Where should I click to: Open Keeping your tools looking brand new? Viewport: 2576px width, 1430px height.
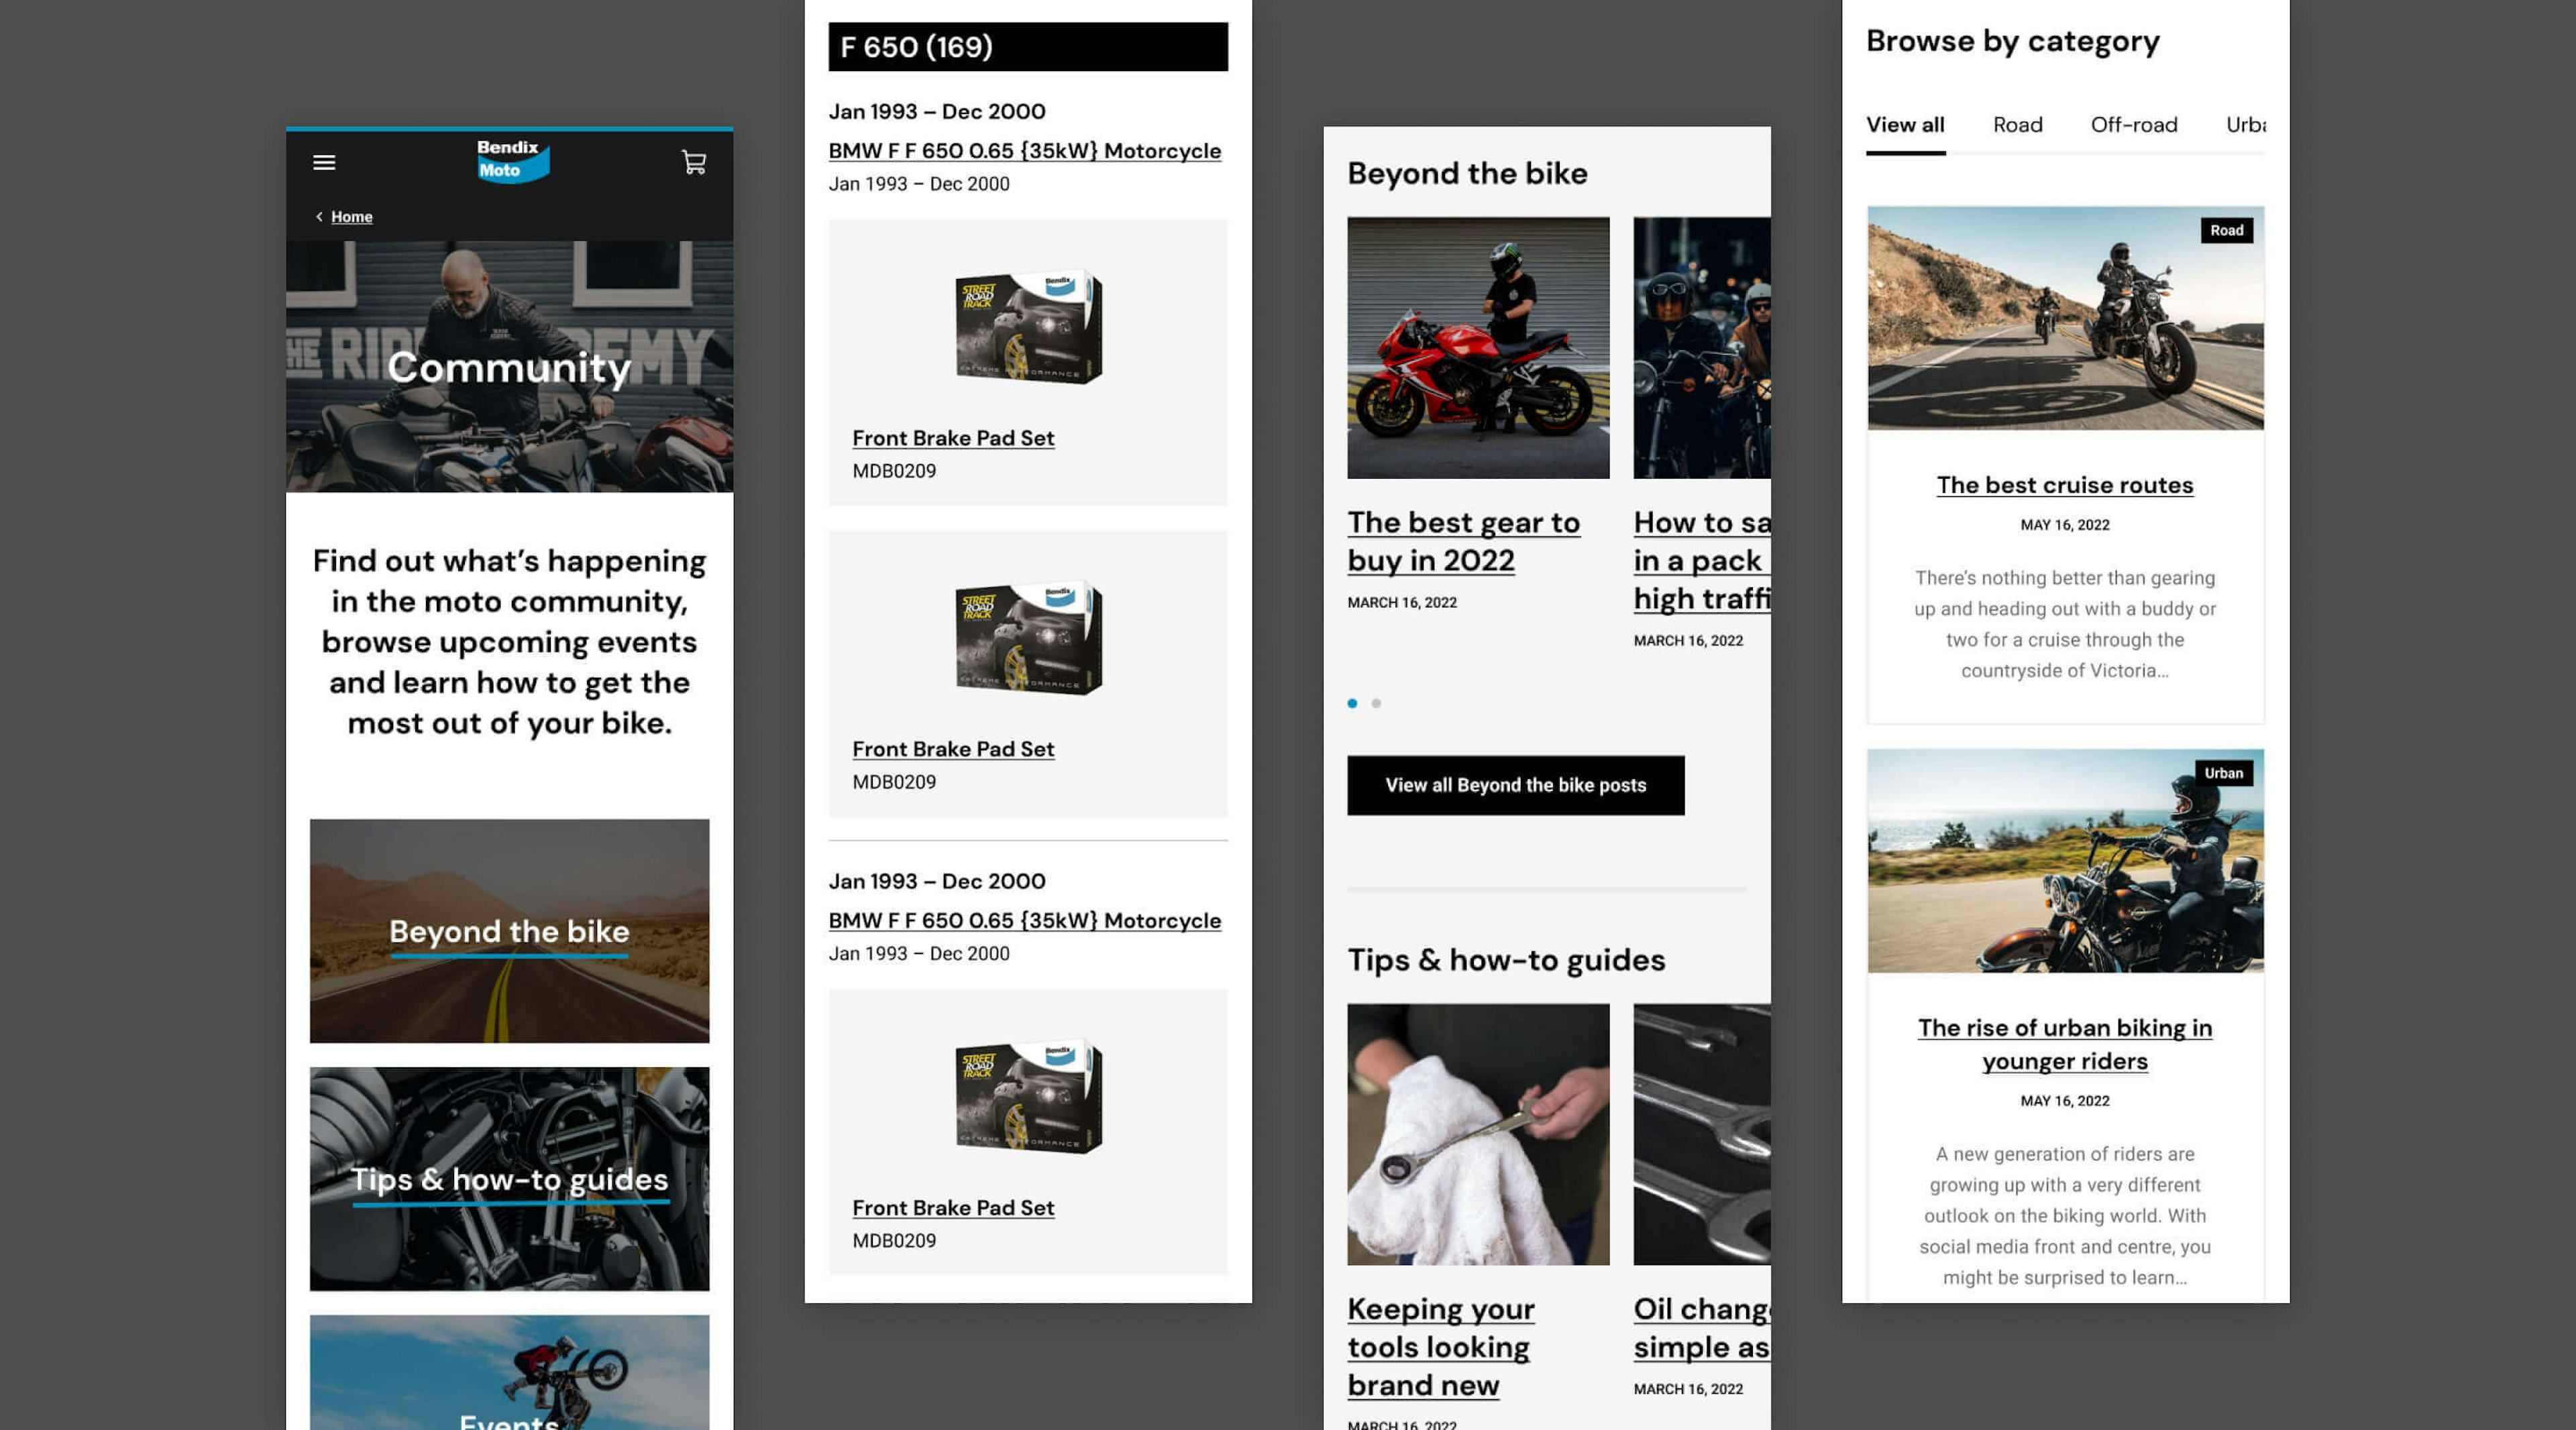1439,1347
